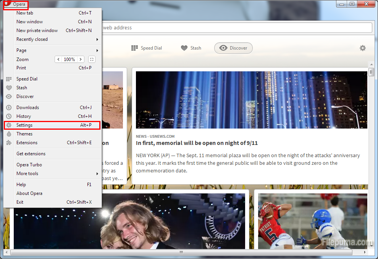Viewport: 378px width, 259px height.
Task: Click the History clock icon in menu
Action: [x=9, y=116]
